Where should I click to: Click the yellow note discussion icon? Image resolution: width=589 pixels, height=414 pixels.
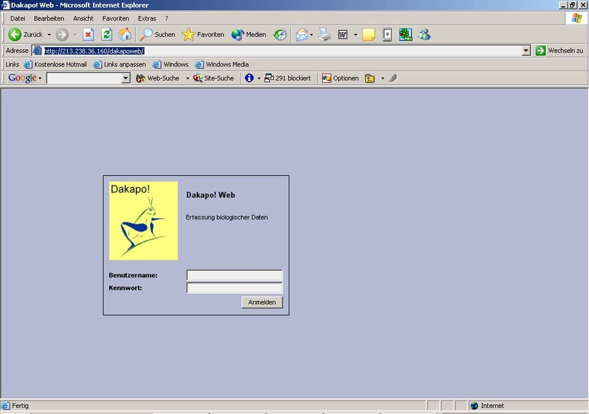[369, 34]
